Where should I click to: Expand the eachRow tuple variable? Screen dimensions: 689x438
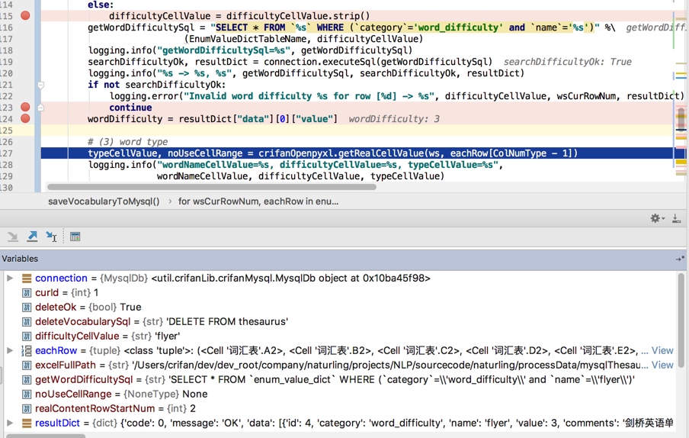[10, 350]
